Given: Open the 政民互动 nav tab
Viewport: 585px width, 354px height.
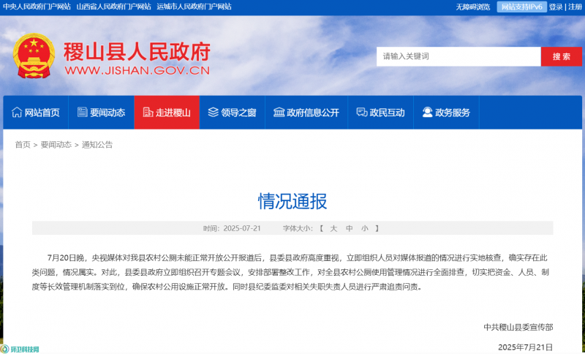Looking at the screenshot, I should pyautogui.click(x=380, y=113).
